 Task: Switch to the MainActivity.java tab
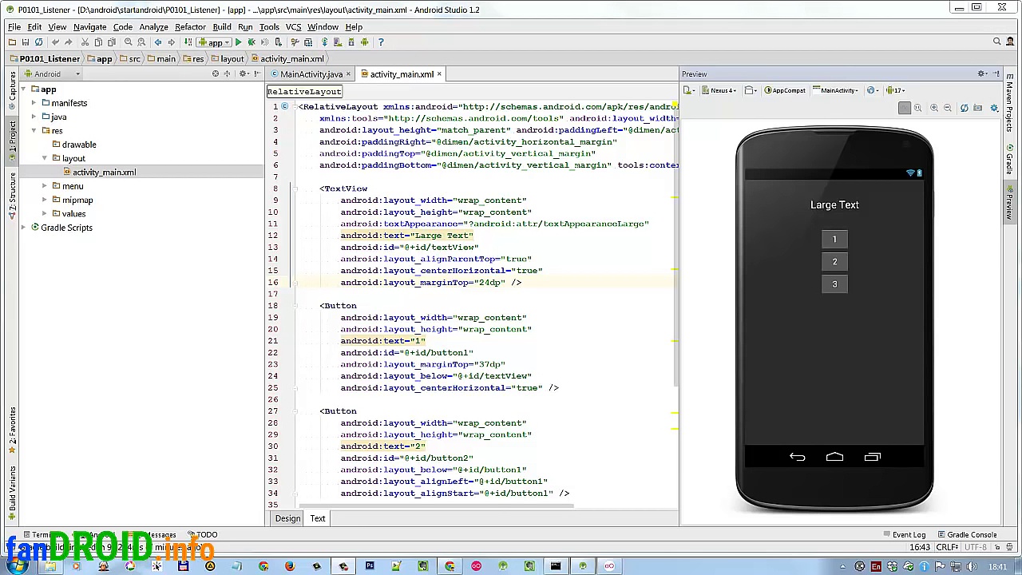311,74
